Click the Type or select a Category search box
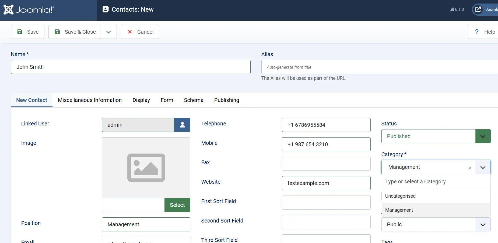Screen dimensions: 498x243 (436, 182)
